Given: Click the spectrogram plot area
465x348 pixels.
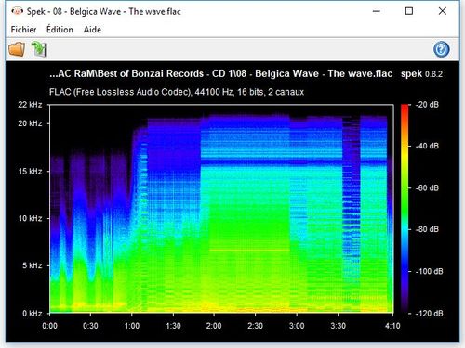Looking at the screenshot, I should click(x=221, y=209).
